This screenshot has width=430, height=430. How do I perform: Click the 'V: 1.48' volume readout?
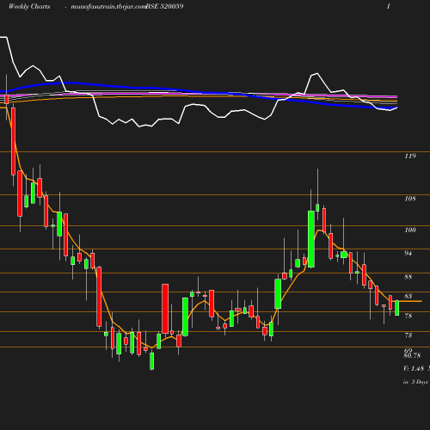(x=414, y=368)
